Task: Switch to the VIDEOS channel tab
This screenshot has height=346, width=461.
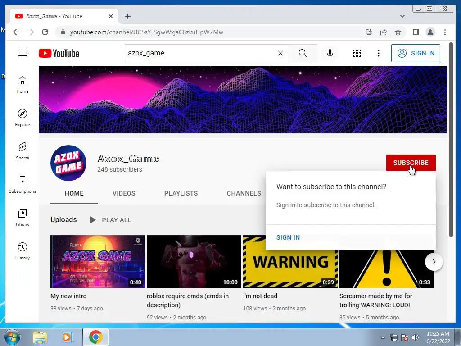Action: 124,193
